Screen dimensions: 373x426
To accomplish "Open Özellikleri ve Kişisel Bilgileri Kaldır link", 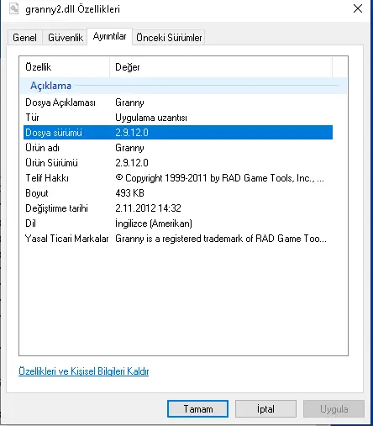I will pos(83,371).
